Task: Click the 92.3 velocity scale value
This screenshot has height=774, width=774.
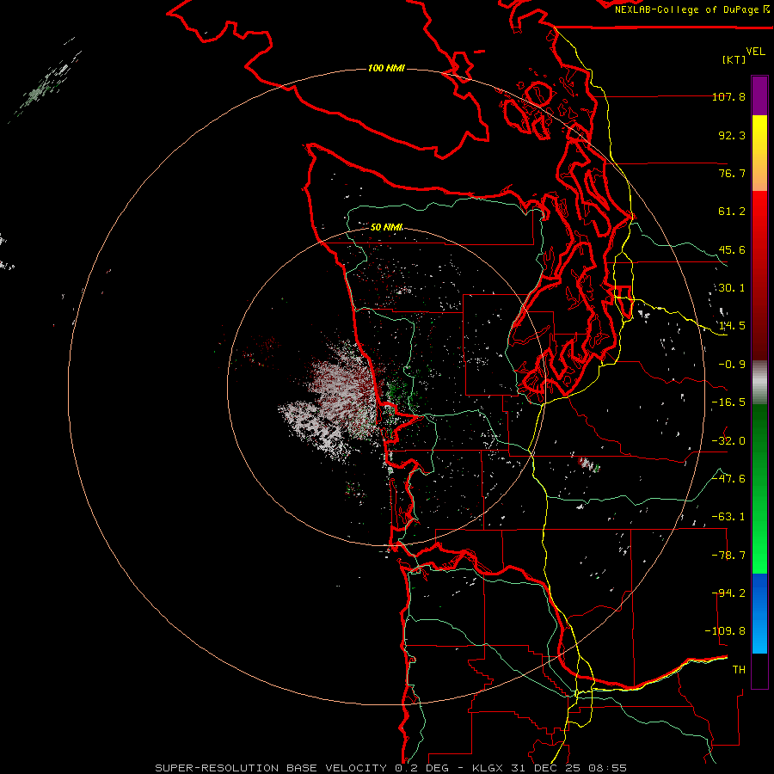Action: click(732, 135)
